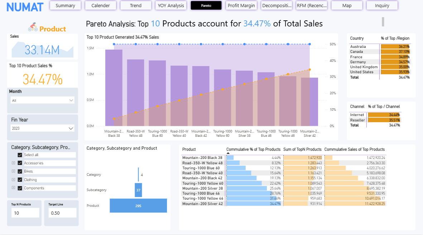This screenshot has width=423, height=235.
Task: Click the Target Line input field
Action: coord(62,213)
